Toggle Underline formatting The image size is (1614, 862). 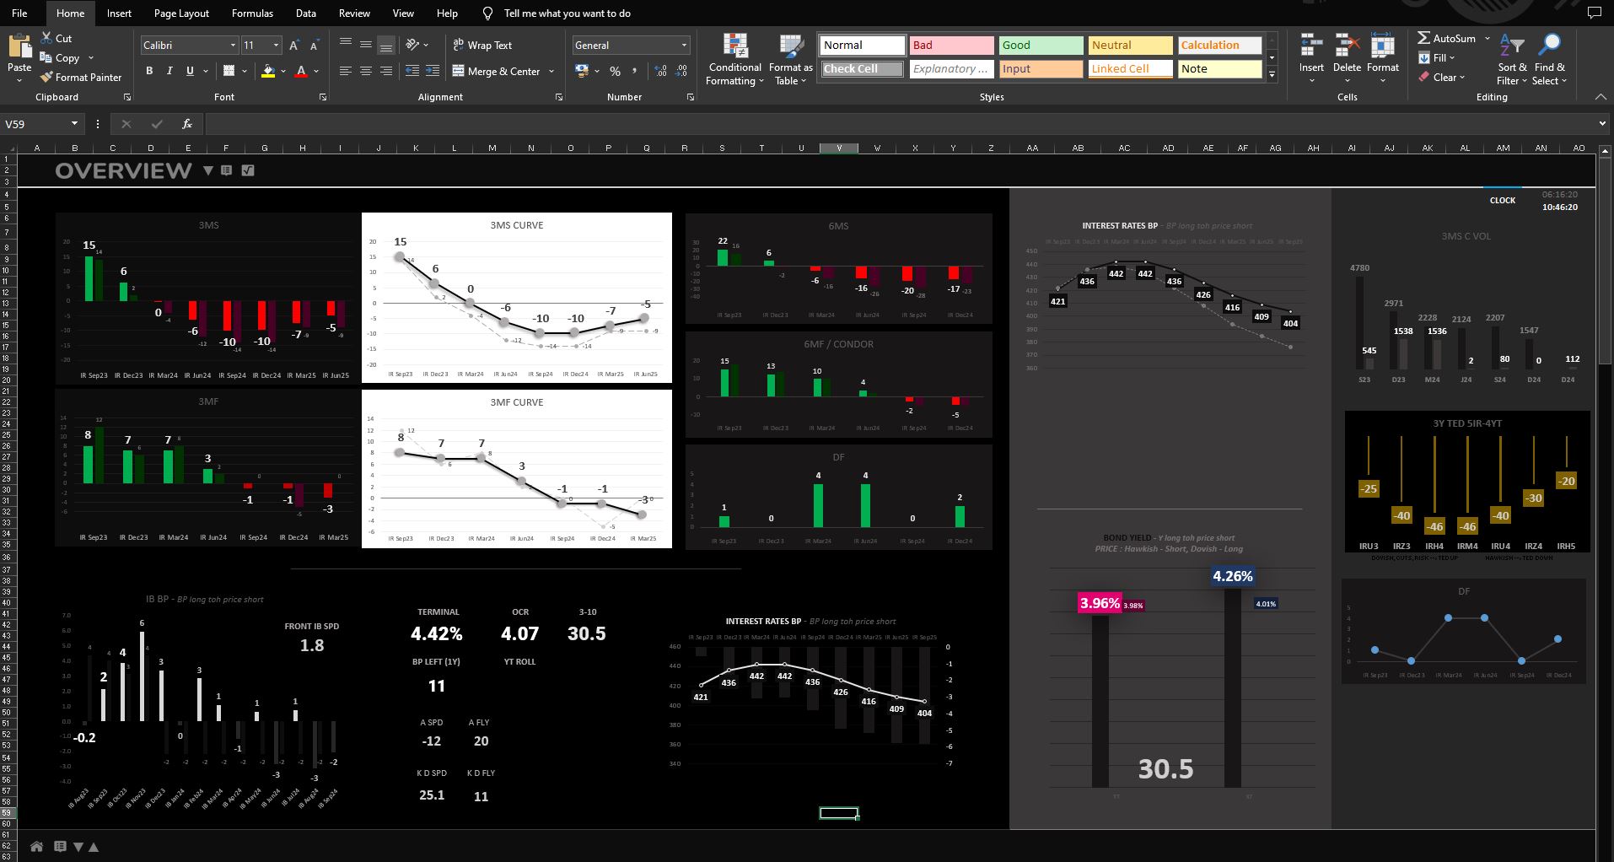190,71
